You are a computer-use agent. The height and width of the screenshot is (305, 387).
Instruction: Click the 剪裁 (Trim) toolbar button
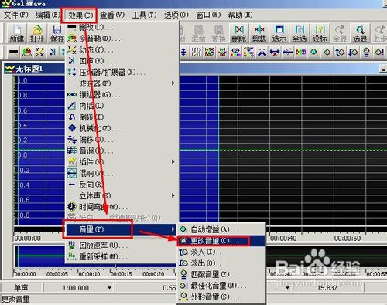coord(259,33)
